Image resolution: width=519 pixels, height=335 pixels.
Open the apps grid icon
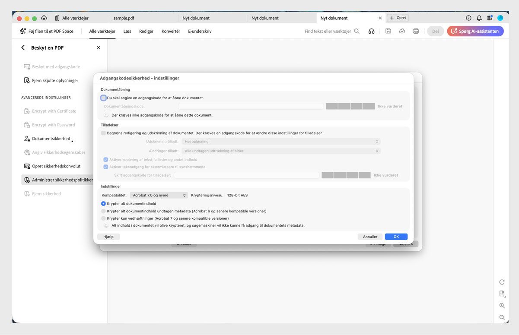coord(490,18)
